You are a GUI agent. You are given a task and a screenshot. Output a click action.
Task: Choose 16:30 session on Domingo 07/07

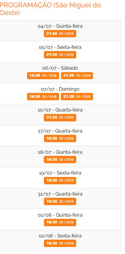pyautogui.click(x=43, y=97)
